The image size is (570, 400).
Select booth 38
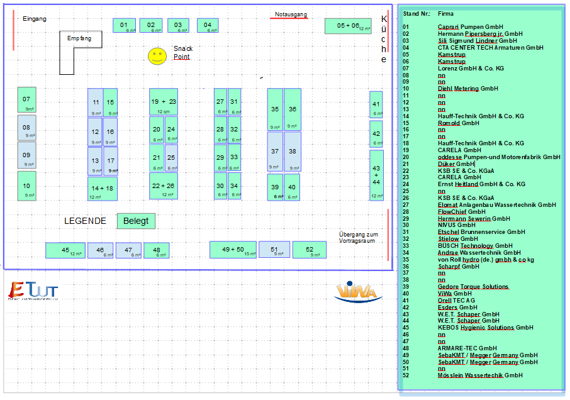293,152
